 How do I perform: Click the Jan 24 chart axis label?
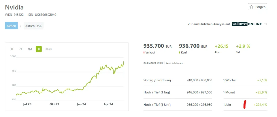click(x=81, y=104)
